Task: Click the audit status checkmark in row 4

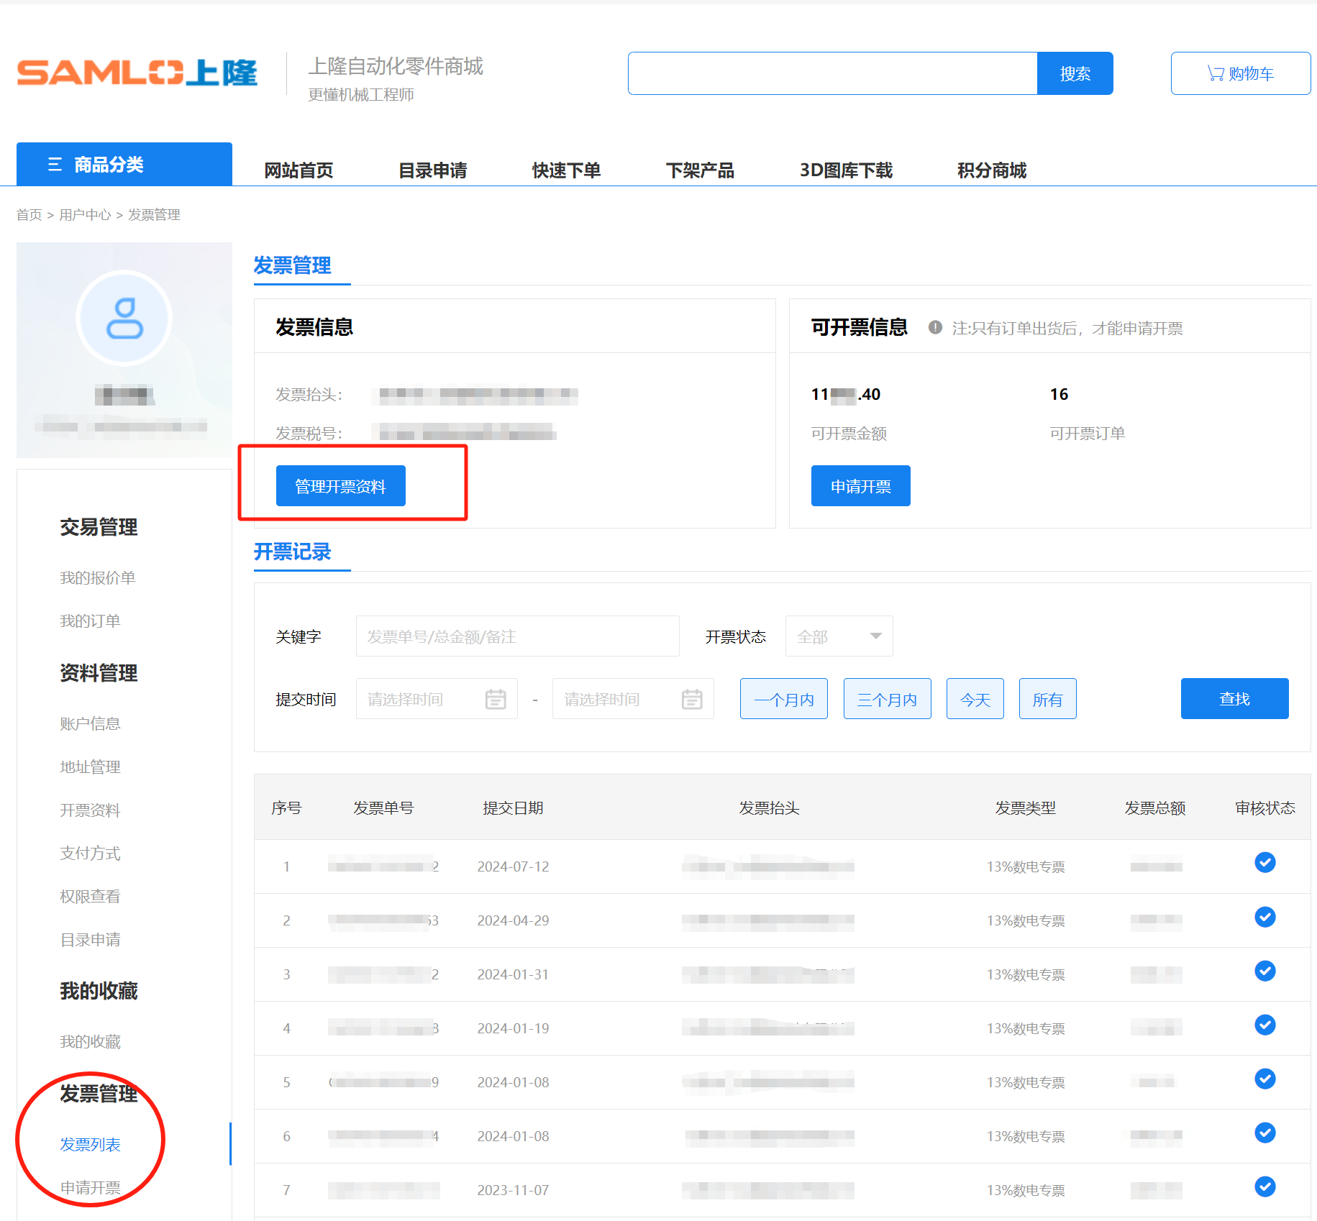Action: coord(1264,1025)
